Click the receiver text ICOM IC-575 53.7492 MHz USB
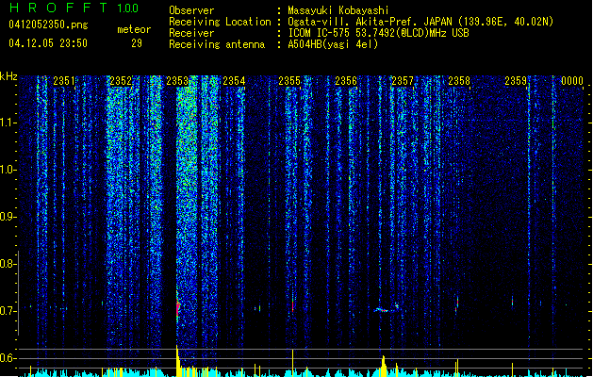This screenshot has height=377, width=593. (378, 33)
